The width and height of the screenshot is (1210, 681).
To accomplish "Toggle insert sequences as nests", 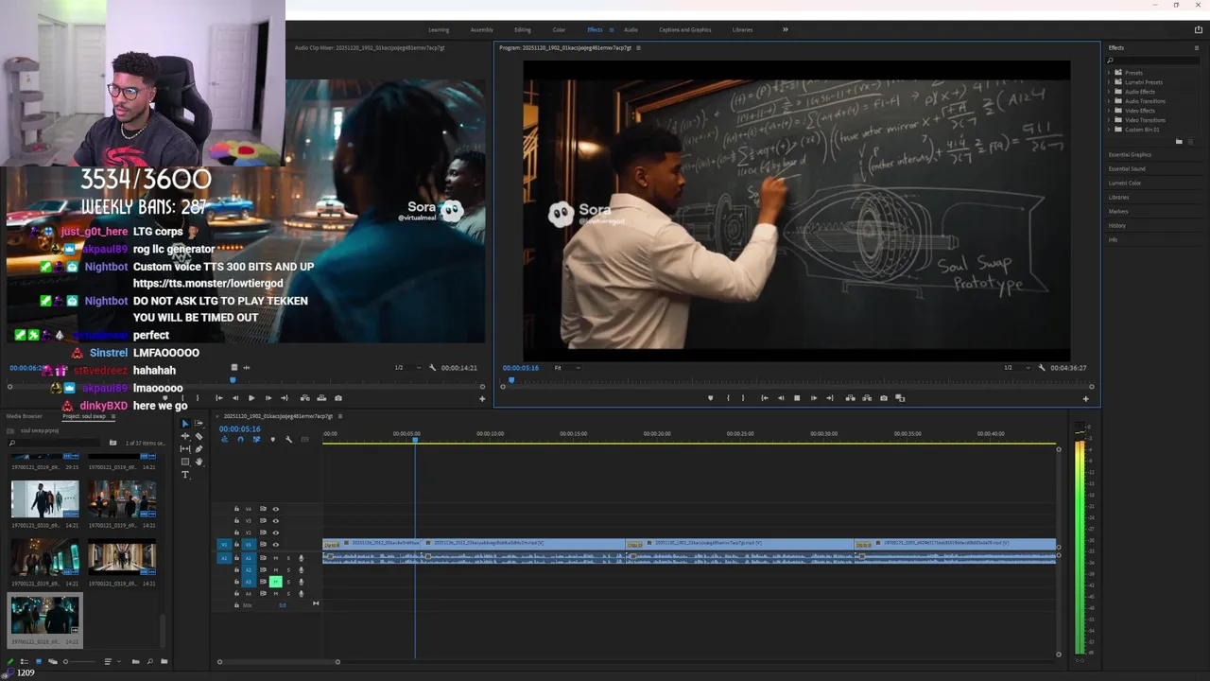I will (225, 440).
